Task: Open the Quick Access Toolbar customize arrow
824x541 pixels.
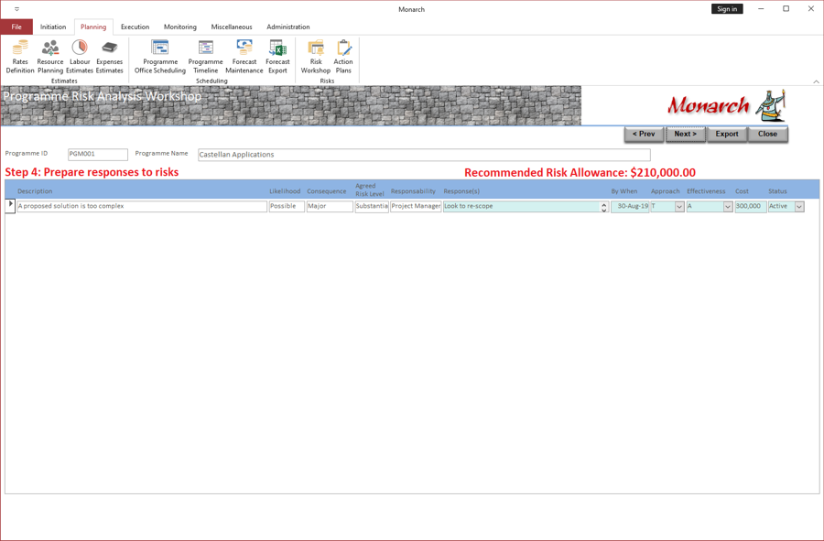Action: (x=16, y=9)
